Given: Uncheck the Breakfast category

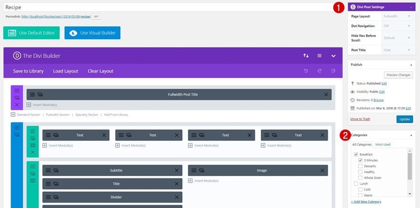Looking at the screenshot, I should pos(356,154).
